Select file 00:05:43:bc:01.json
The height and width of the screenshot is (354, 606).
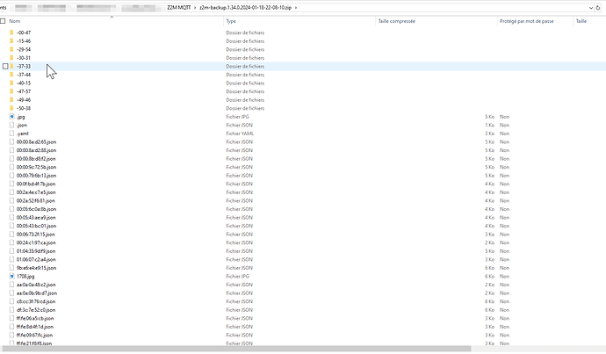(x=36, y=226)
